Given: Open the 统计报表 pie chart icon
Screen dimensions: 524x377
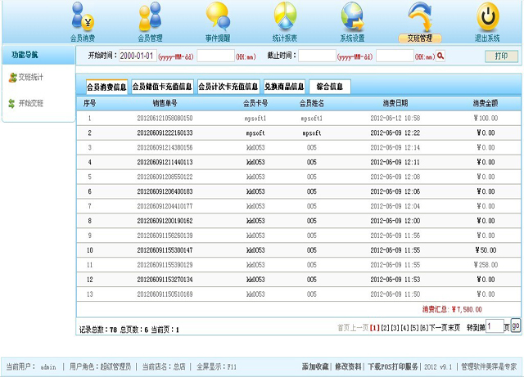Looking at the screenshot, I should point(285,17).
